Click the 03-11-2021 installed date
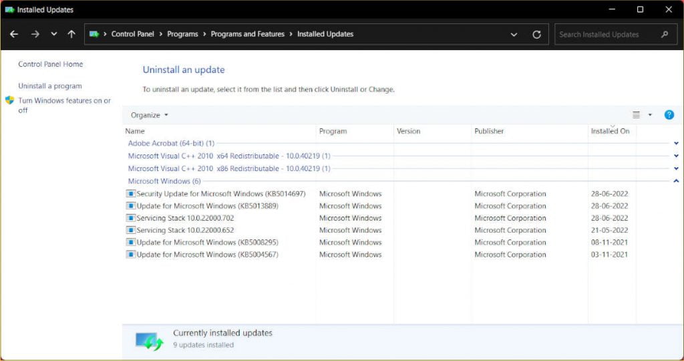Screen dimensions: 684x361 tap(609, 255)
